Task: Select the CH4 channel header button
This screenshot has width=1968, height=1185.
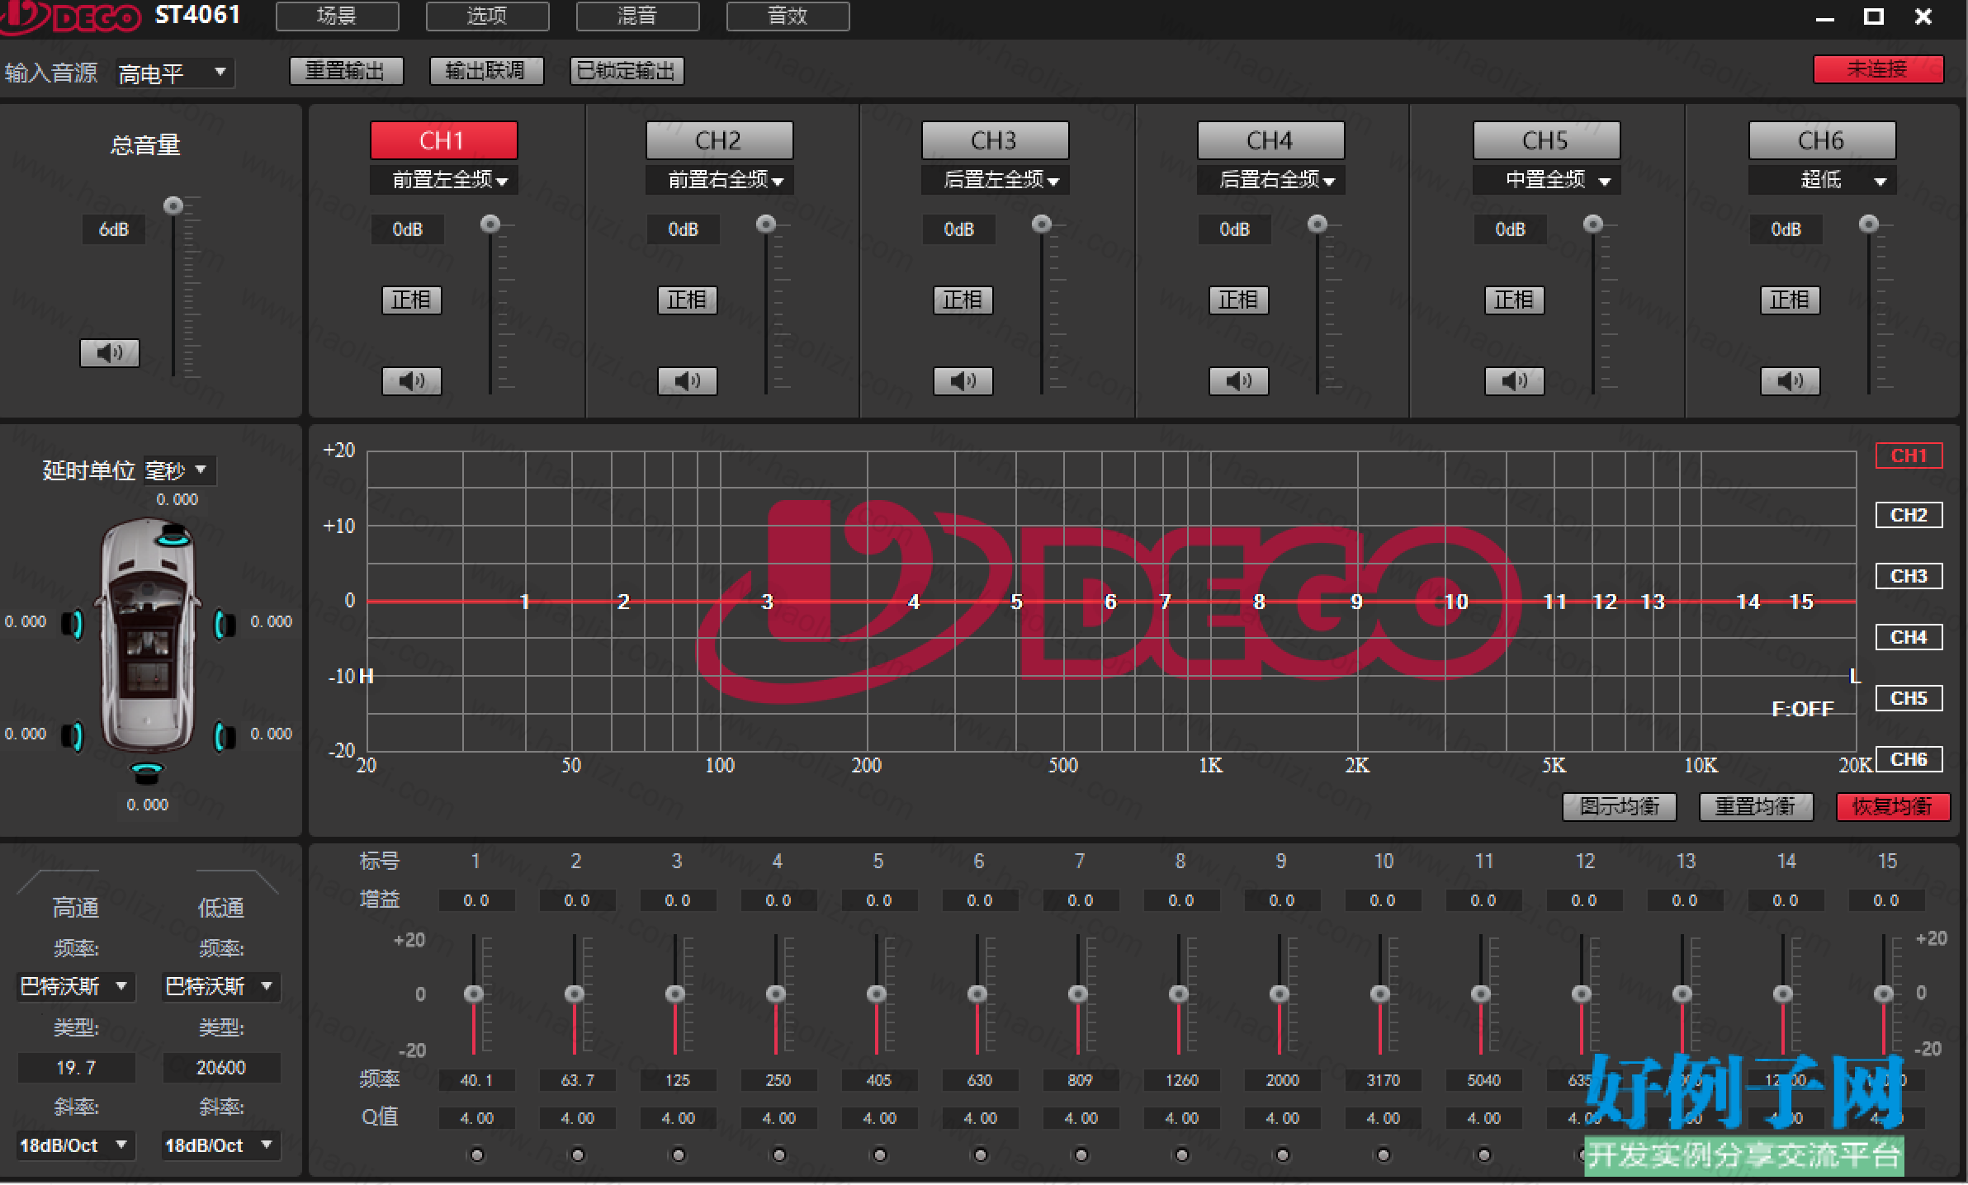Action: click(x=1270, y=140)
